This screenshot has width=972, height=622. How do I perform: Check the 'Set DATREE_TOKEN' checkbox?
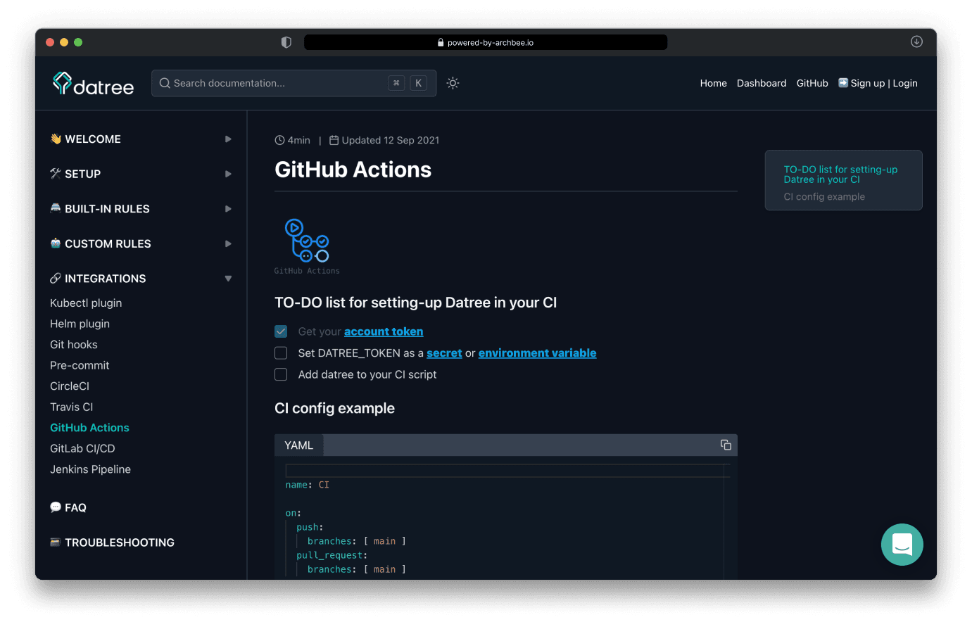pyautogui.click(x=281, y=353)
